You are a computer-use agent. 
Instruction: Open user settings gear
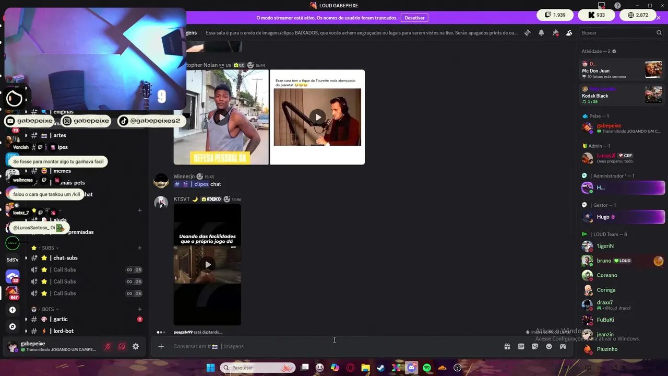click(136, 346)
